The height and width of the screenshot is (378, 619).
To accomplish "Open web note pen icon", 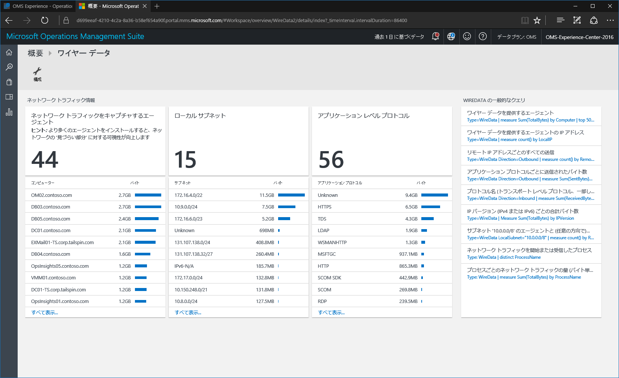I will (x=577, y=20).
